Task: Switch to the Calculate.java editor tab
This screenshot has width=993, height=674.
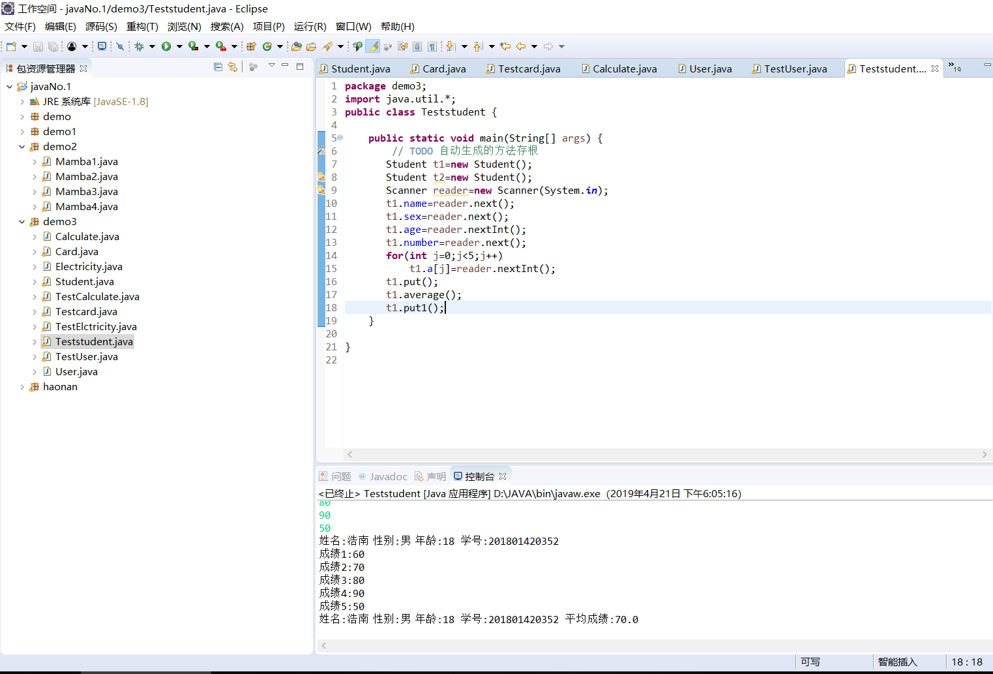Action: point(624,69)
